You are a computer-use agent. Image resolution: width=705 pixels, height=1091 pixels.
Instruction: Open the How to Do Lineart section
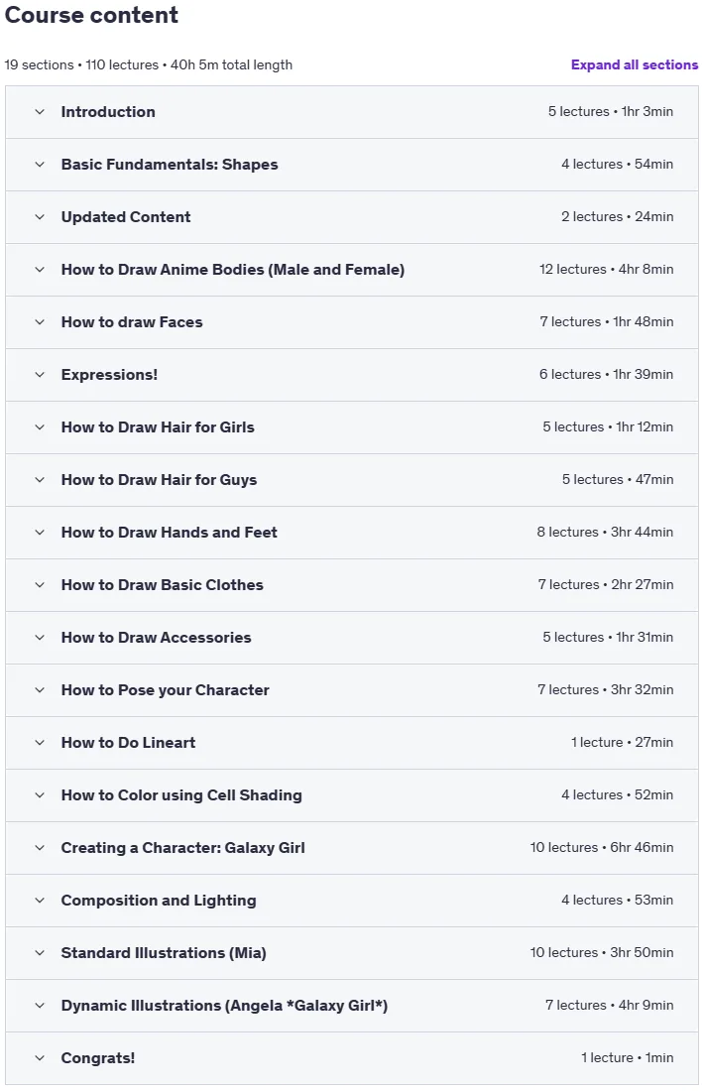351,743
